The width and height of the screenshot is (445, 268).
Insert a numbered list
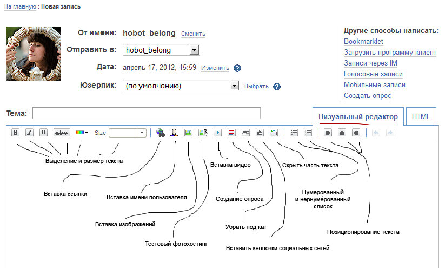294,132
